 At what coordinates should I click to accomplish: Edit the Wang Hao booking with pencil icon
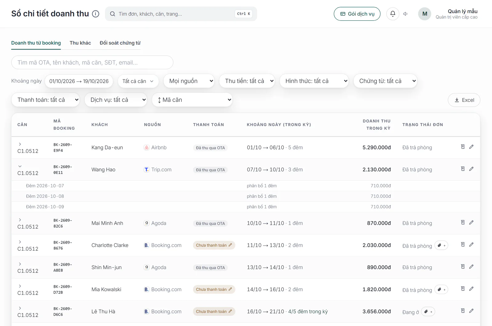point(471,169)
